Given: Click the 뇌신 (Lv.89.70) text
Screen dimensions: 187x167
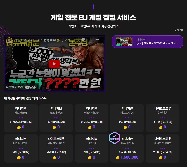Looking at the screenshot, I should tap(56, 122).
